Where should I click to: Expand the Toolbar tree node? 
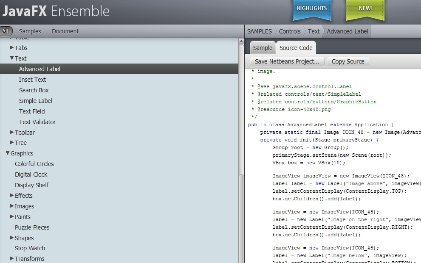coord(12,133)
